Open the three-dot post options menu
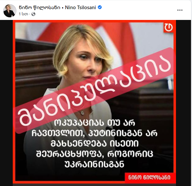This screenshot has width=192, height=186. pos(180,10)
